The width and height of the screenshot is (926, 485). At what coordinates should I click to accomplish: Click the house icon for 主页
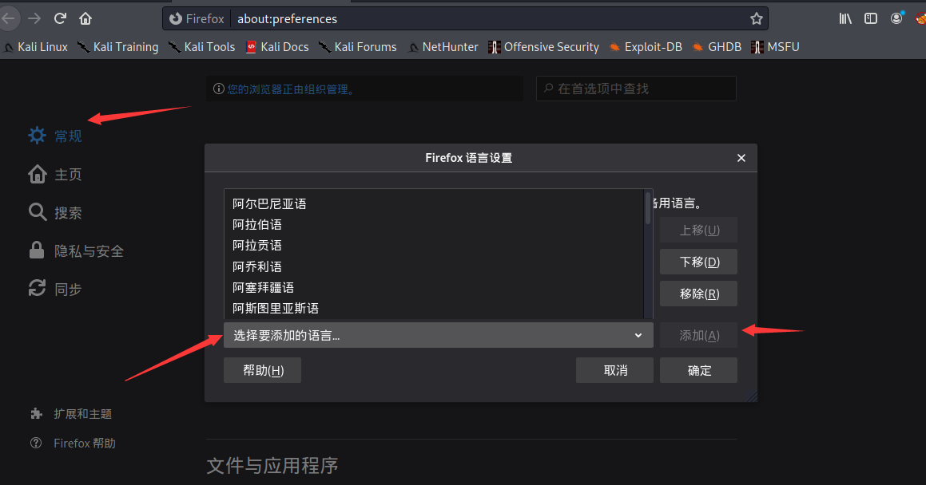tap(38, 174)
